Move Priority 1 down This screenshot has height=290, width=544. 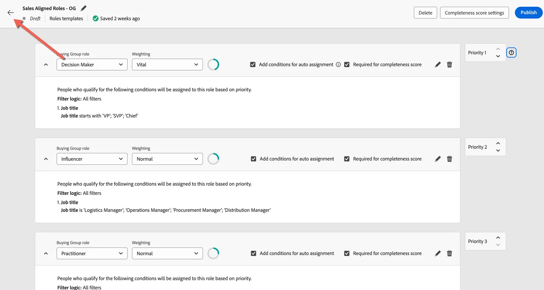coord(498,57)
